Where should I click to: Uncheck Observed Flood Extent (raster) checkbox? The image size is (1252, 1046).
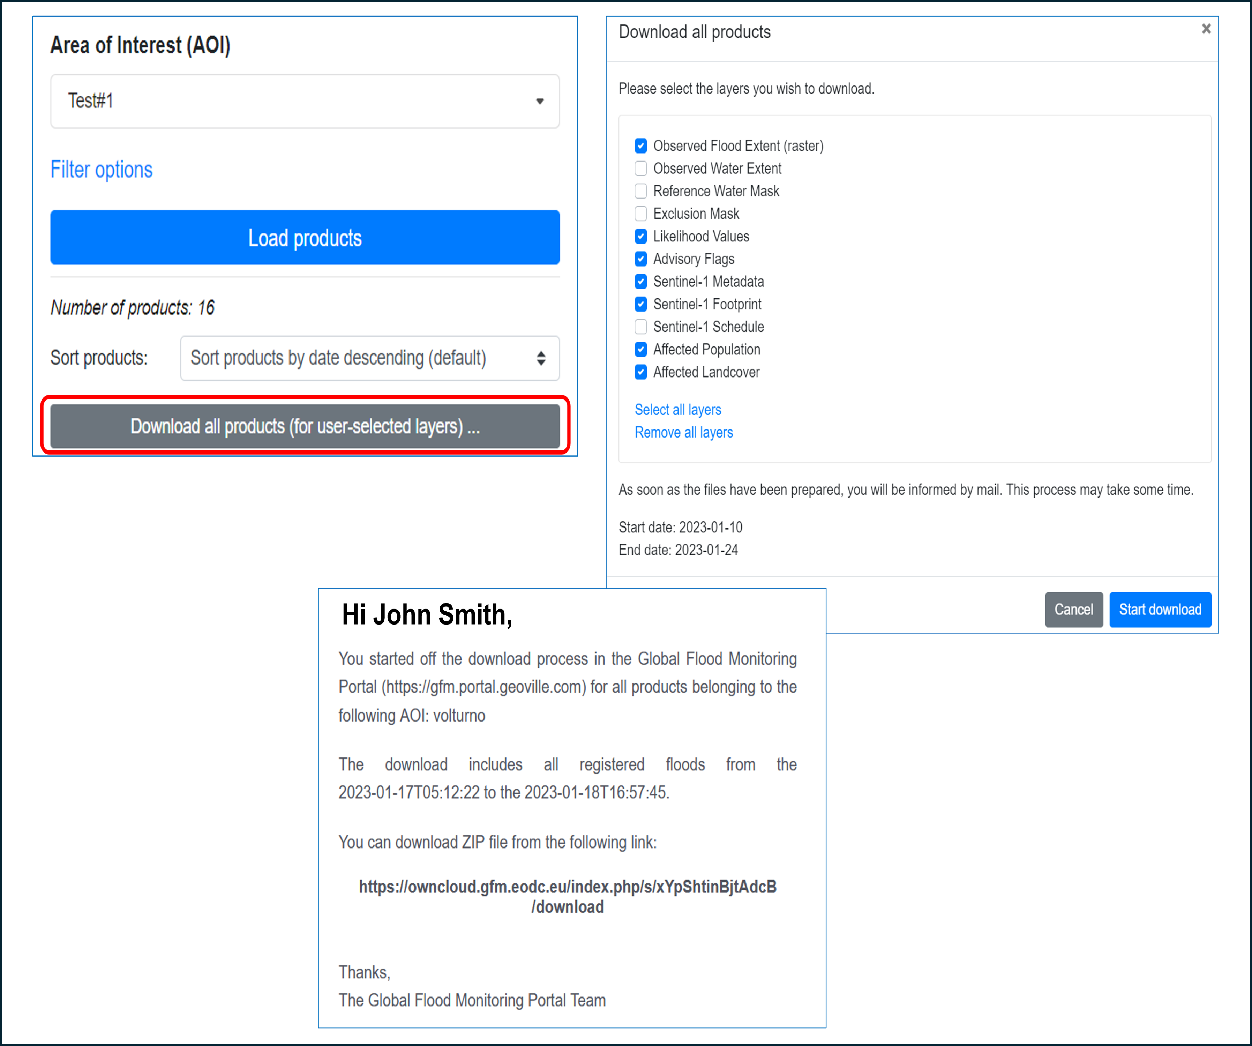pyautogui.click(x=641, y=146)
